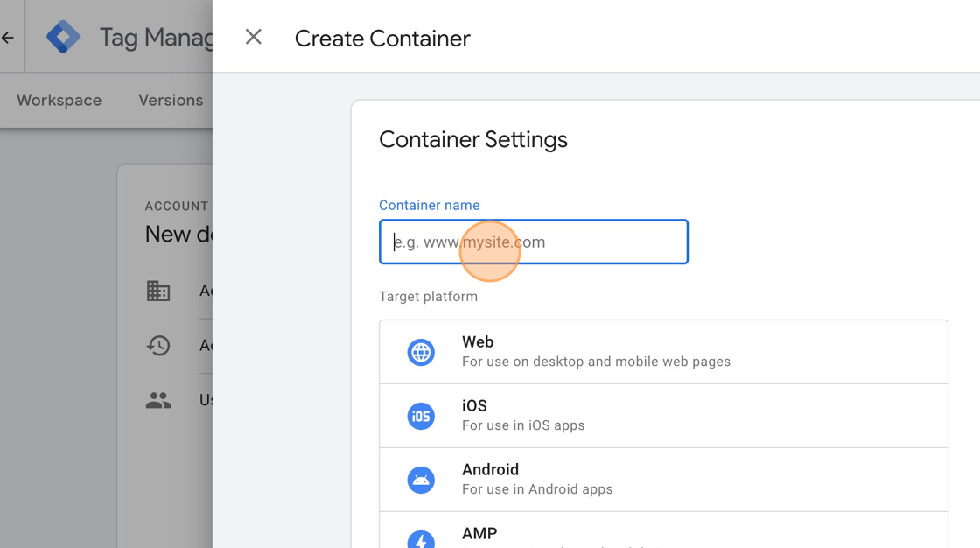Click the Container name label
Image resolution: width=980 pixels, height=548 pixels.
point(430,205)
